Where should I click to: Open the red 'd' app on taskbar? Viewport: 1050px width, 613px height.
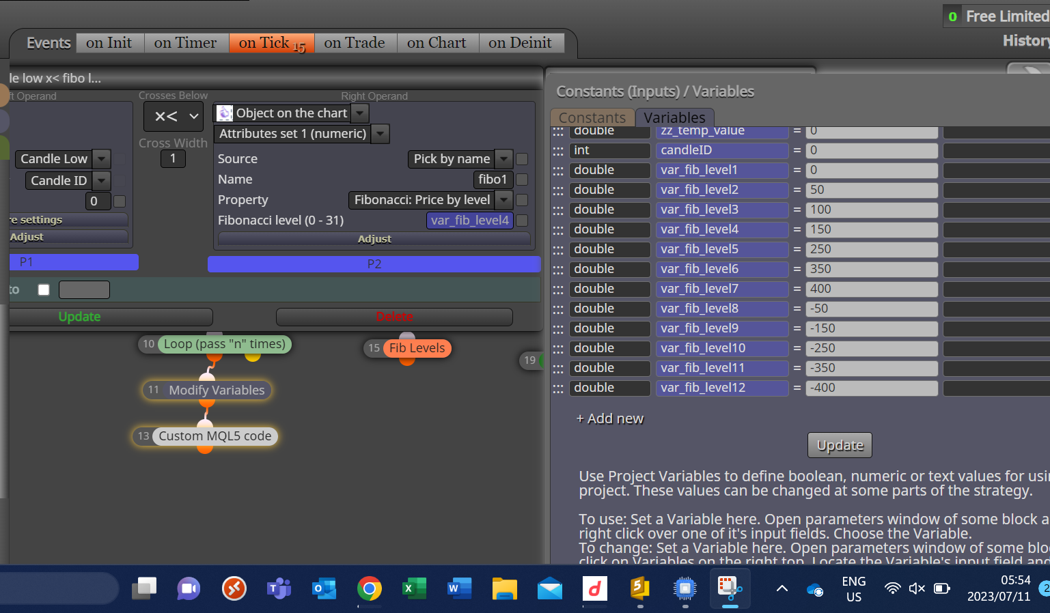(x=594, y=588)
